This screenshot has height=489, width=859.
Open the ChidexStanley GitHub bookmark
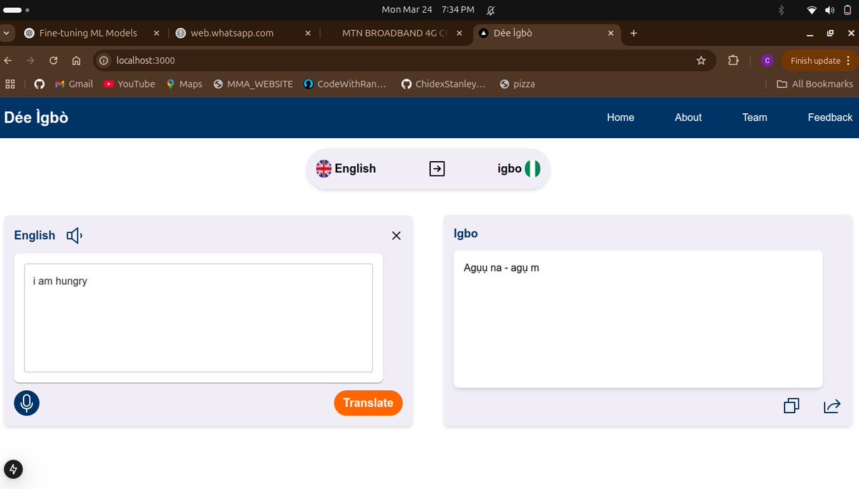pos(444,84)
